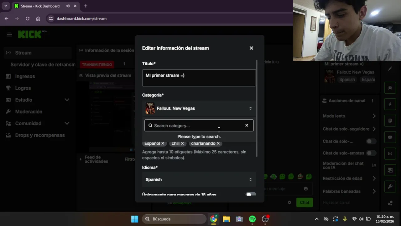Click the browser back arrow

[7, 19]
